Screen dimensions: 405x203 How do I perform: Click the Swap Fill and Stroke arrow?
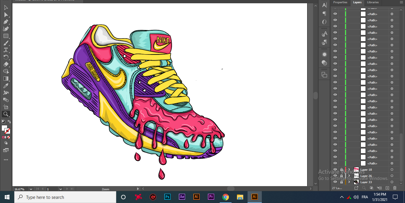click(9, 122)
